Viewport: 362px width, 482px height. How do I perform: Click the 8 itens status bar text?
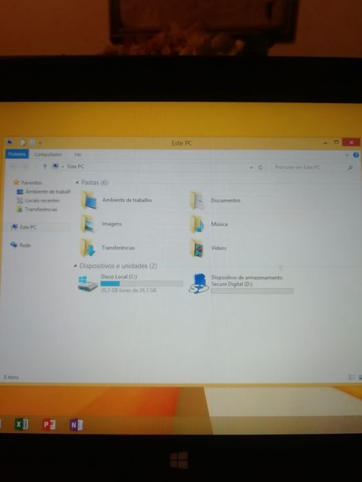pyautogui.click(x=12, y=377)
